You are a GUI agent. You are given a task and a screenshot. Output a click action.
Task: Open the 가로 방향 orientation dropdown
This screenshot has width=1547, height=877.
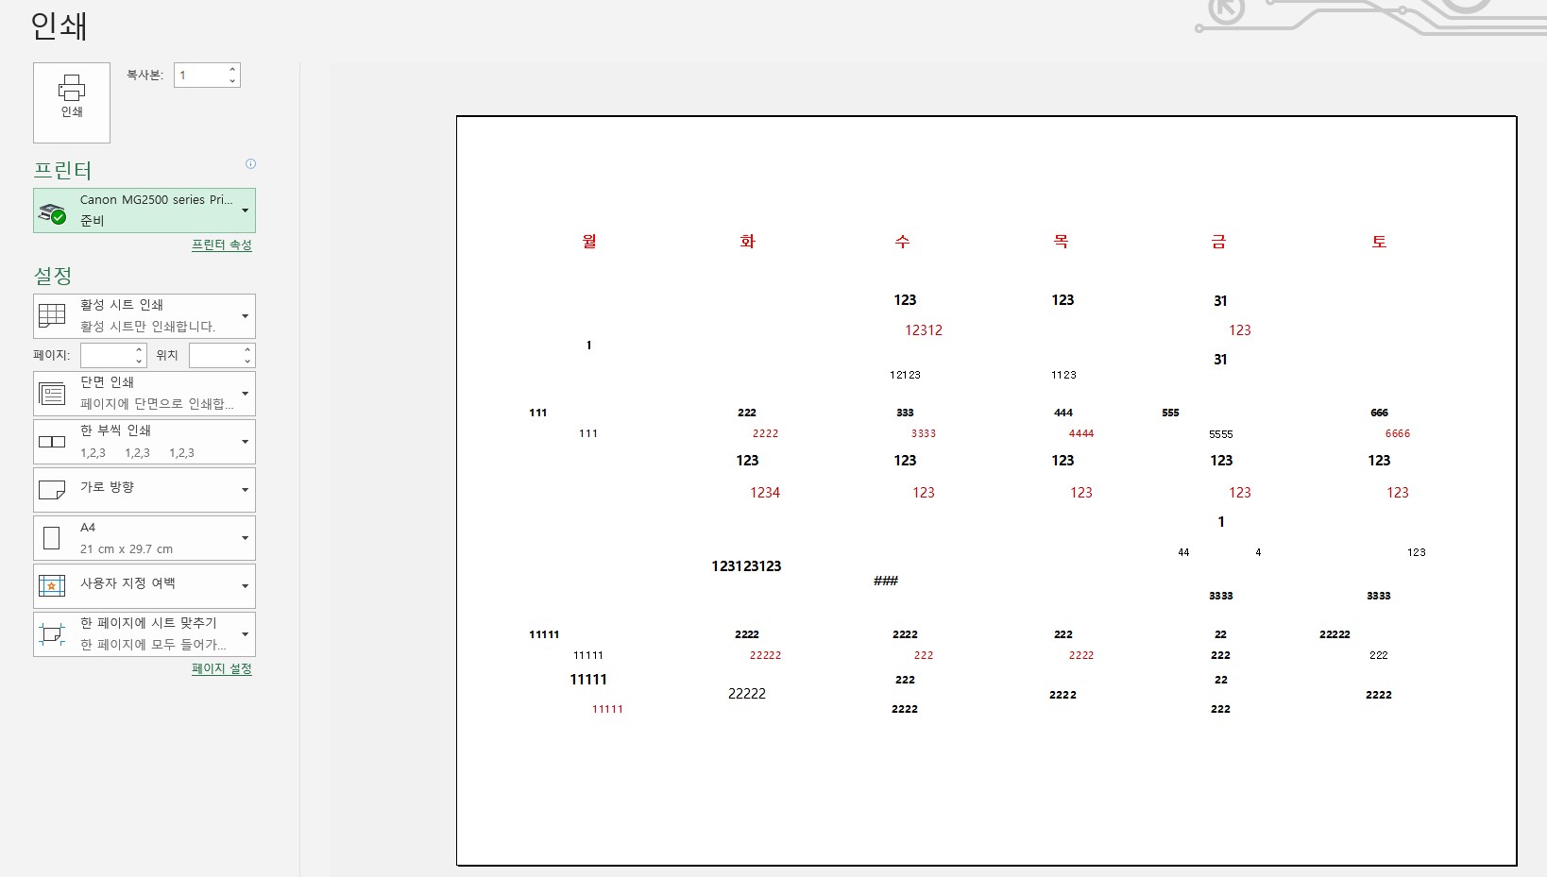(144, 490)
